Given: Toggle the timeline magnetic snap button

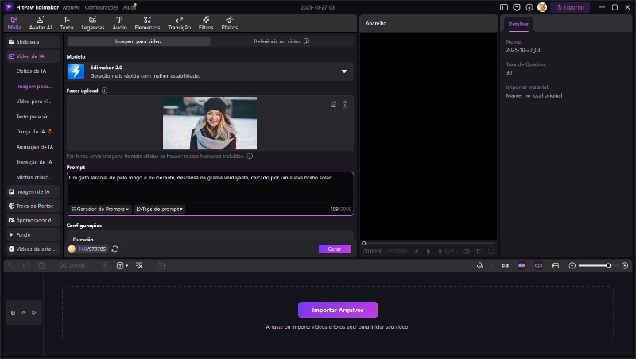Looking at the screenshot, I should (x=522, y=265).
